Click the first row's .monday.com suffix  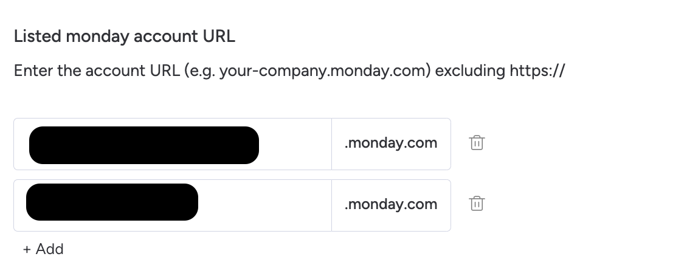point(391,143)
